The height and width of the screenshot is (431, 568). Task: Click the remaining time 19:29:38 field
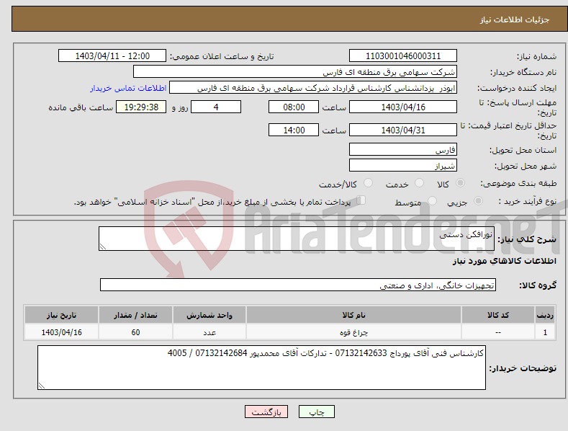tap(141, 107)
